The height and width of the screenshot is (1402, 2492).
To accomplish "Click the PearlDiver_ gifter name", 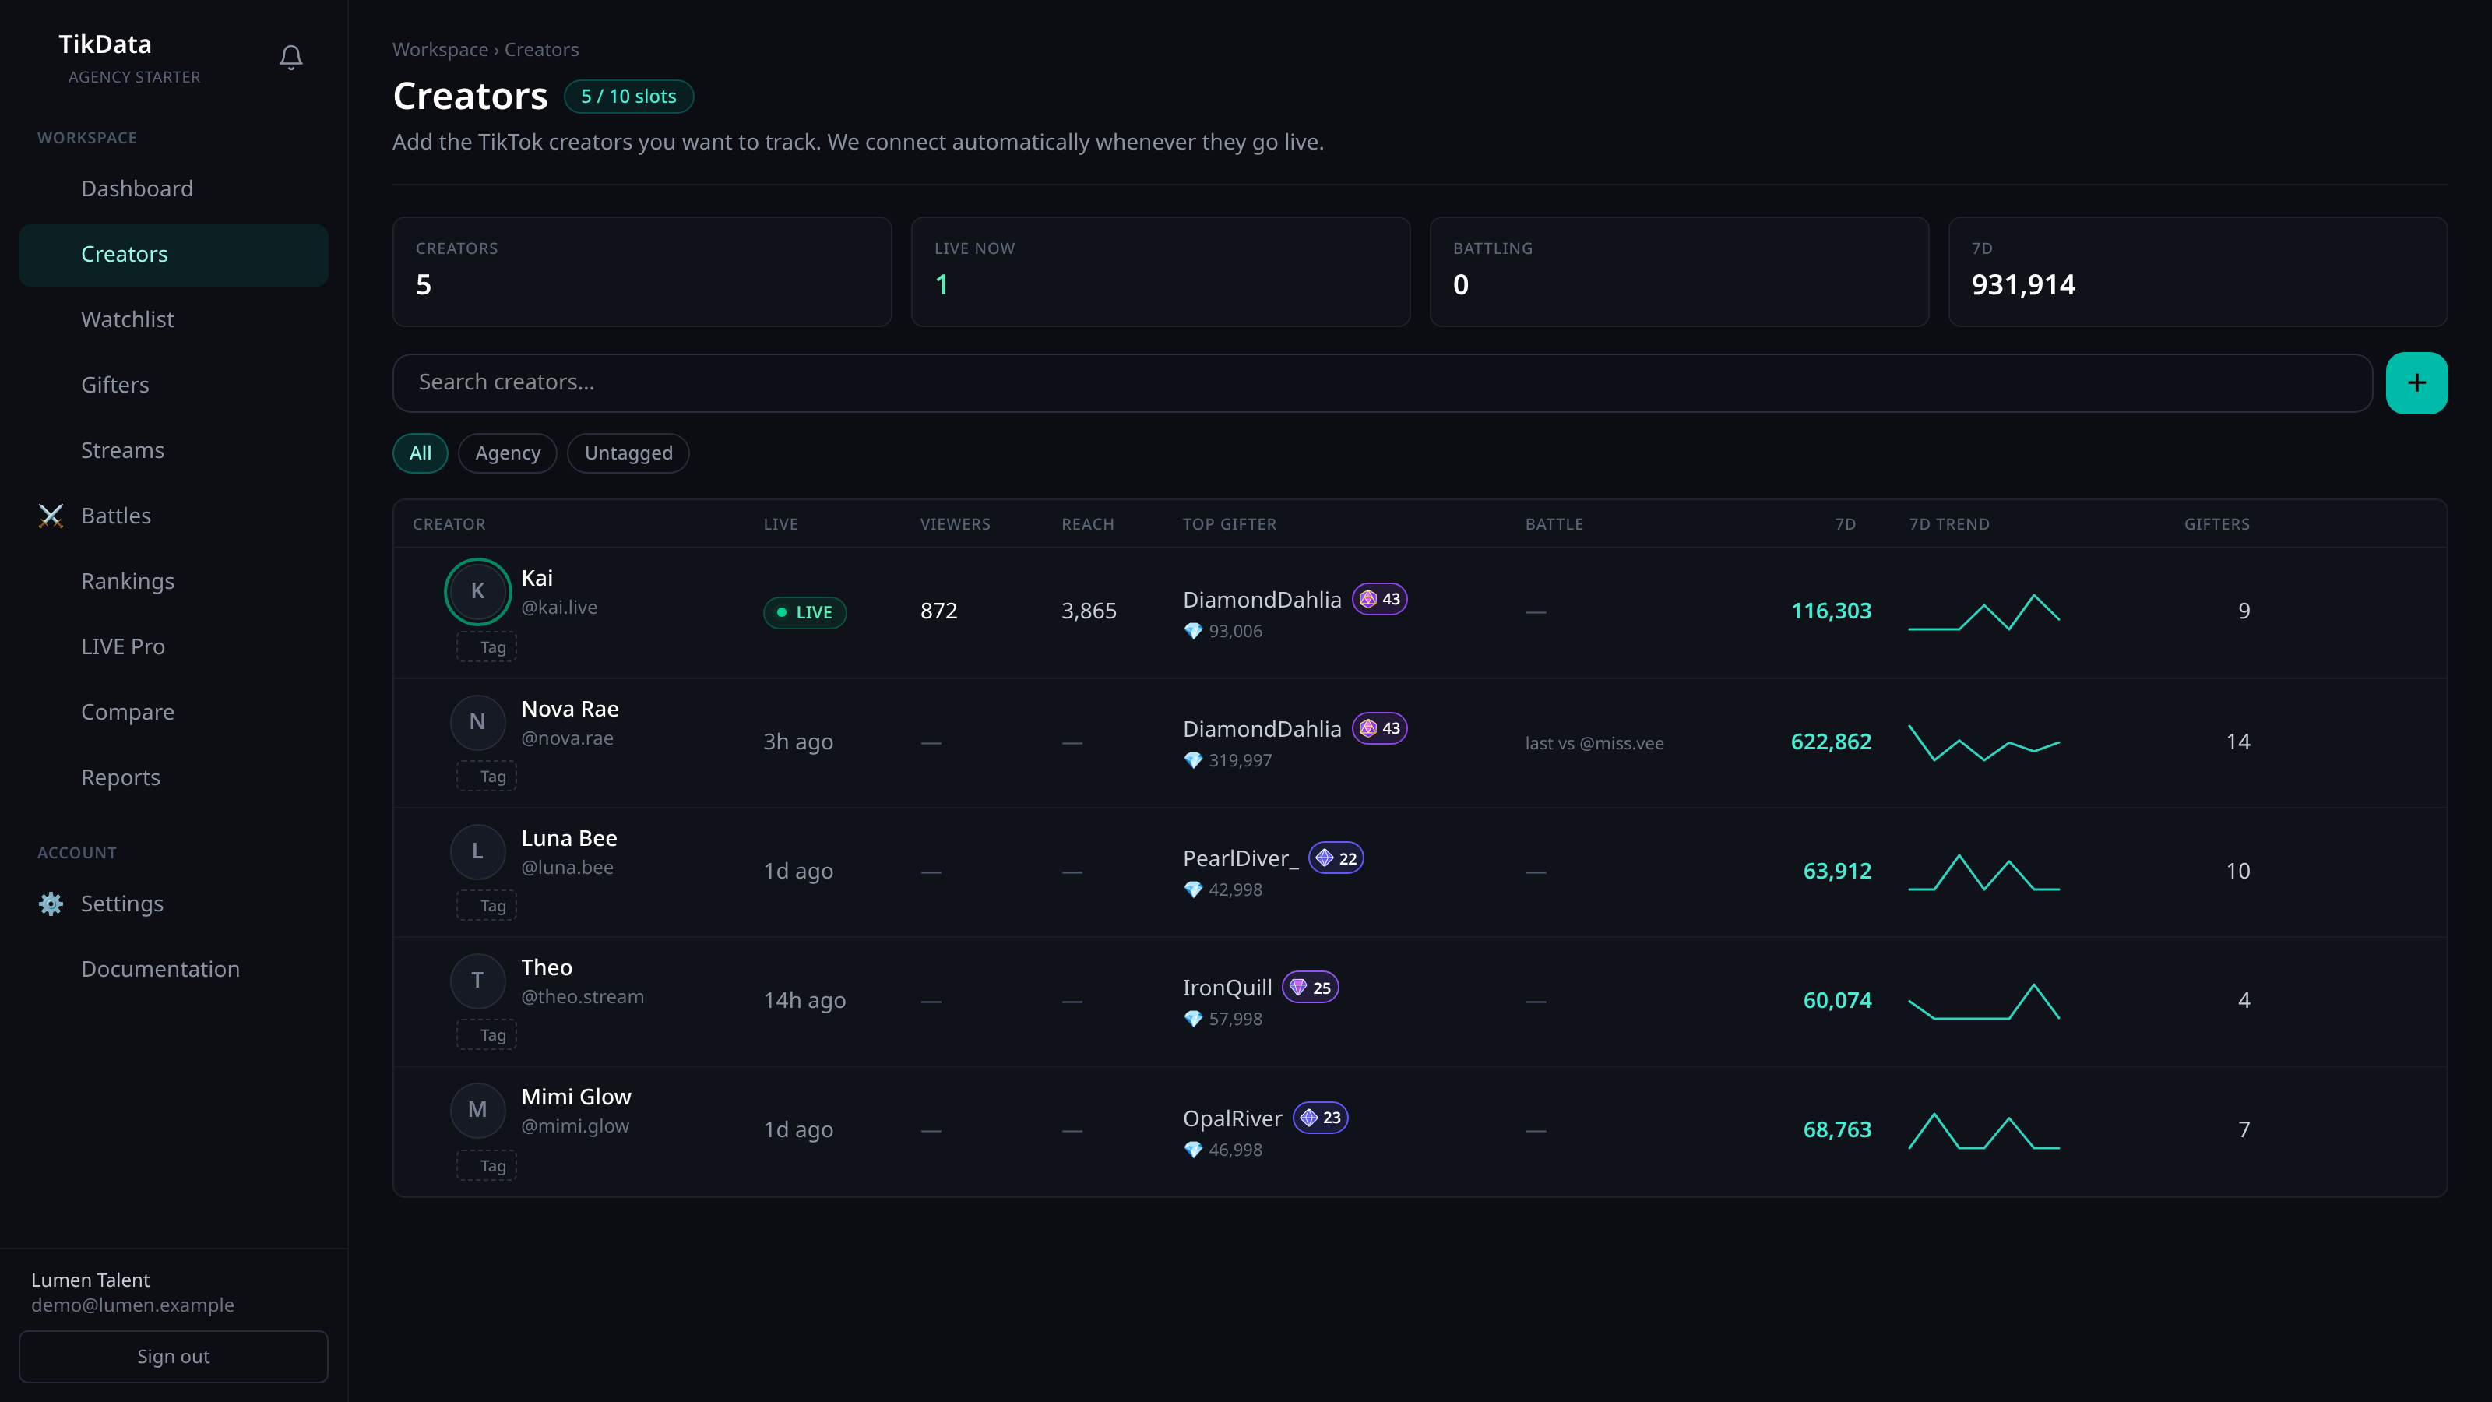I will 1241,859.
